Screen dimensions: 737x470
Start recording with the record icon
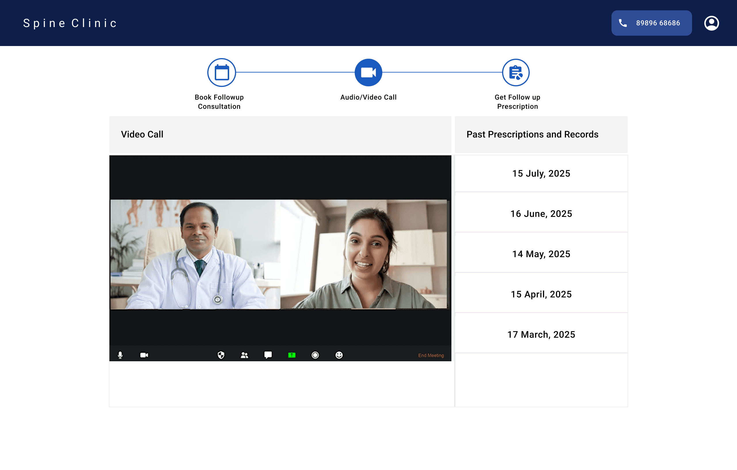315,355
